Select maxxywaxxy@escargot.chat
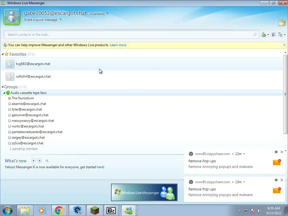The height and width of the screenshot is (216, 288). [33, 121]
